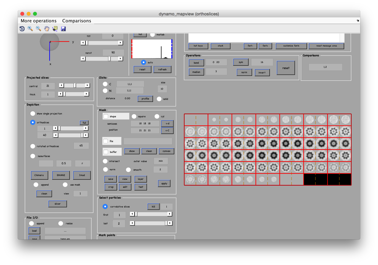This screenshot has height=265, width=378.
Task: Click the <-C position button
Action: 167,130
